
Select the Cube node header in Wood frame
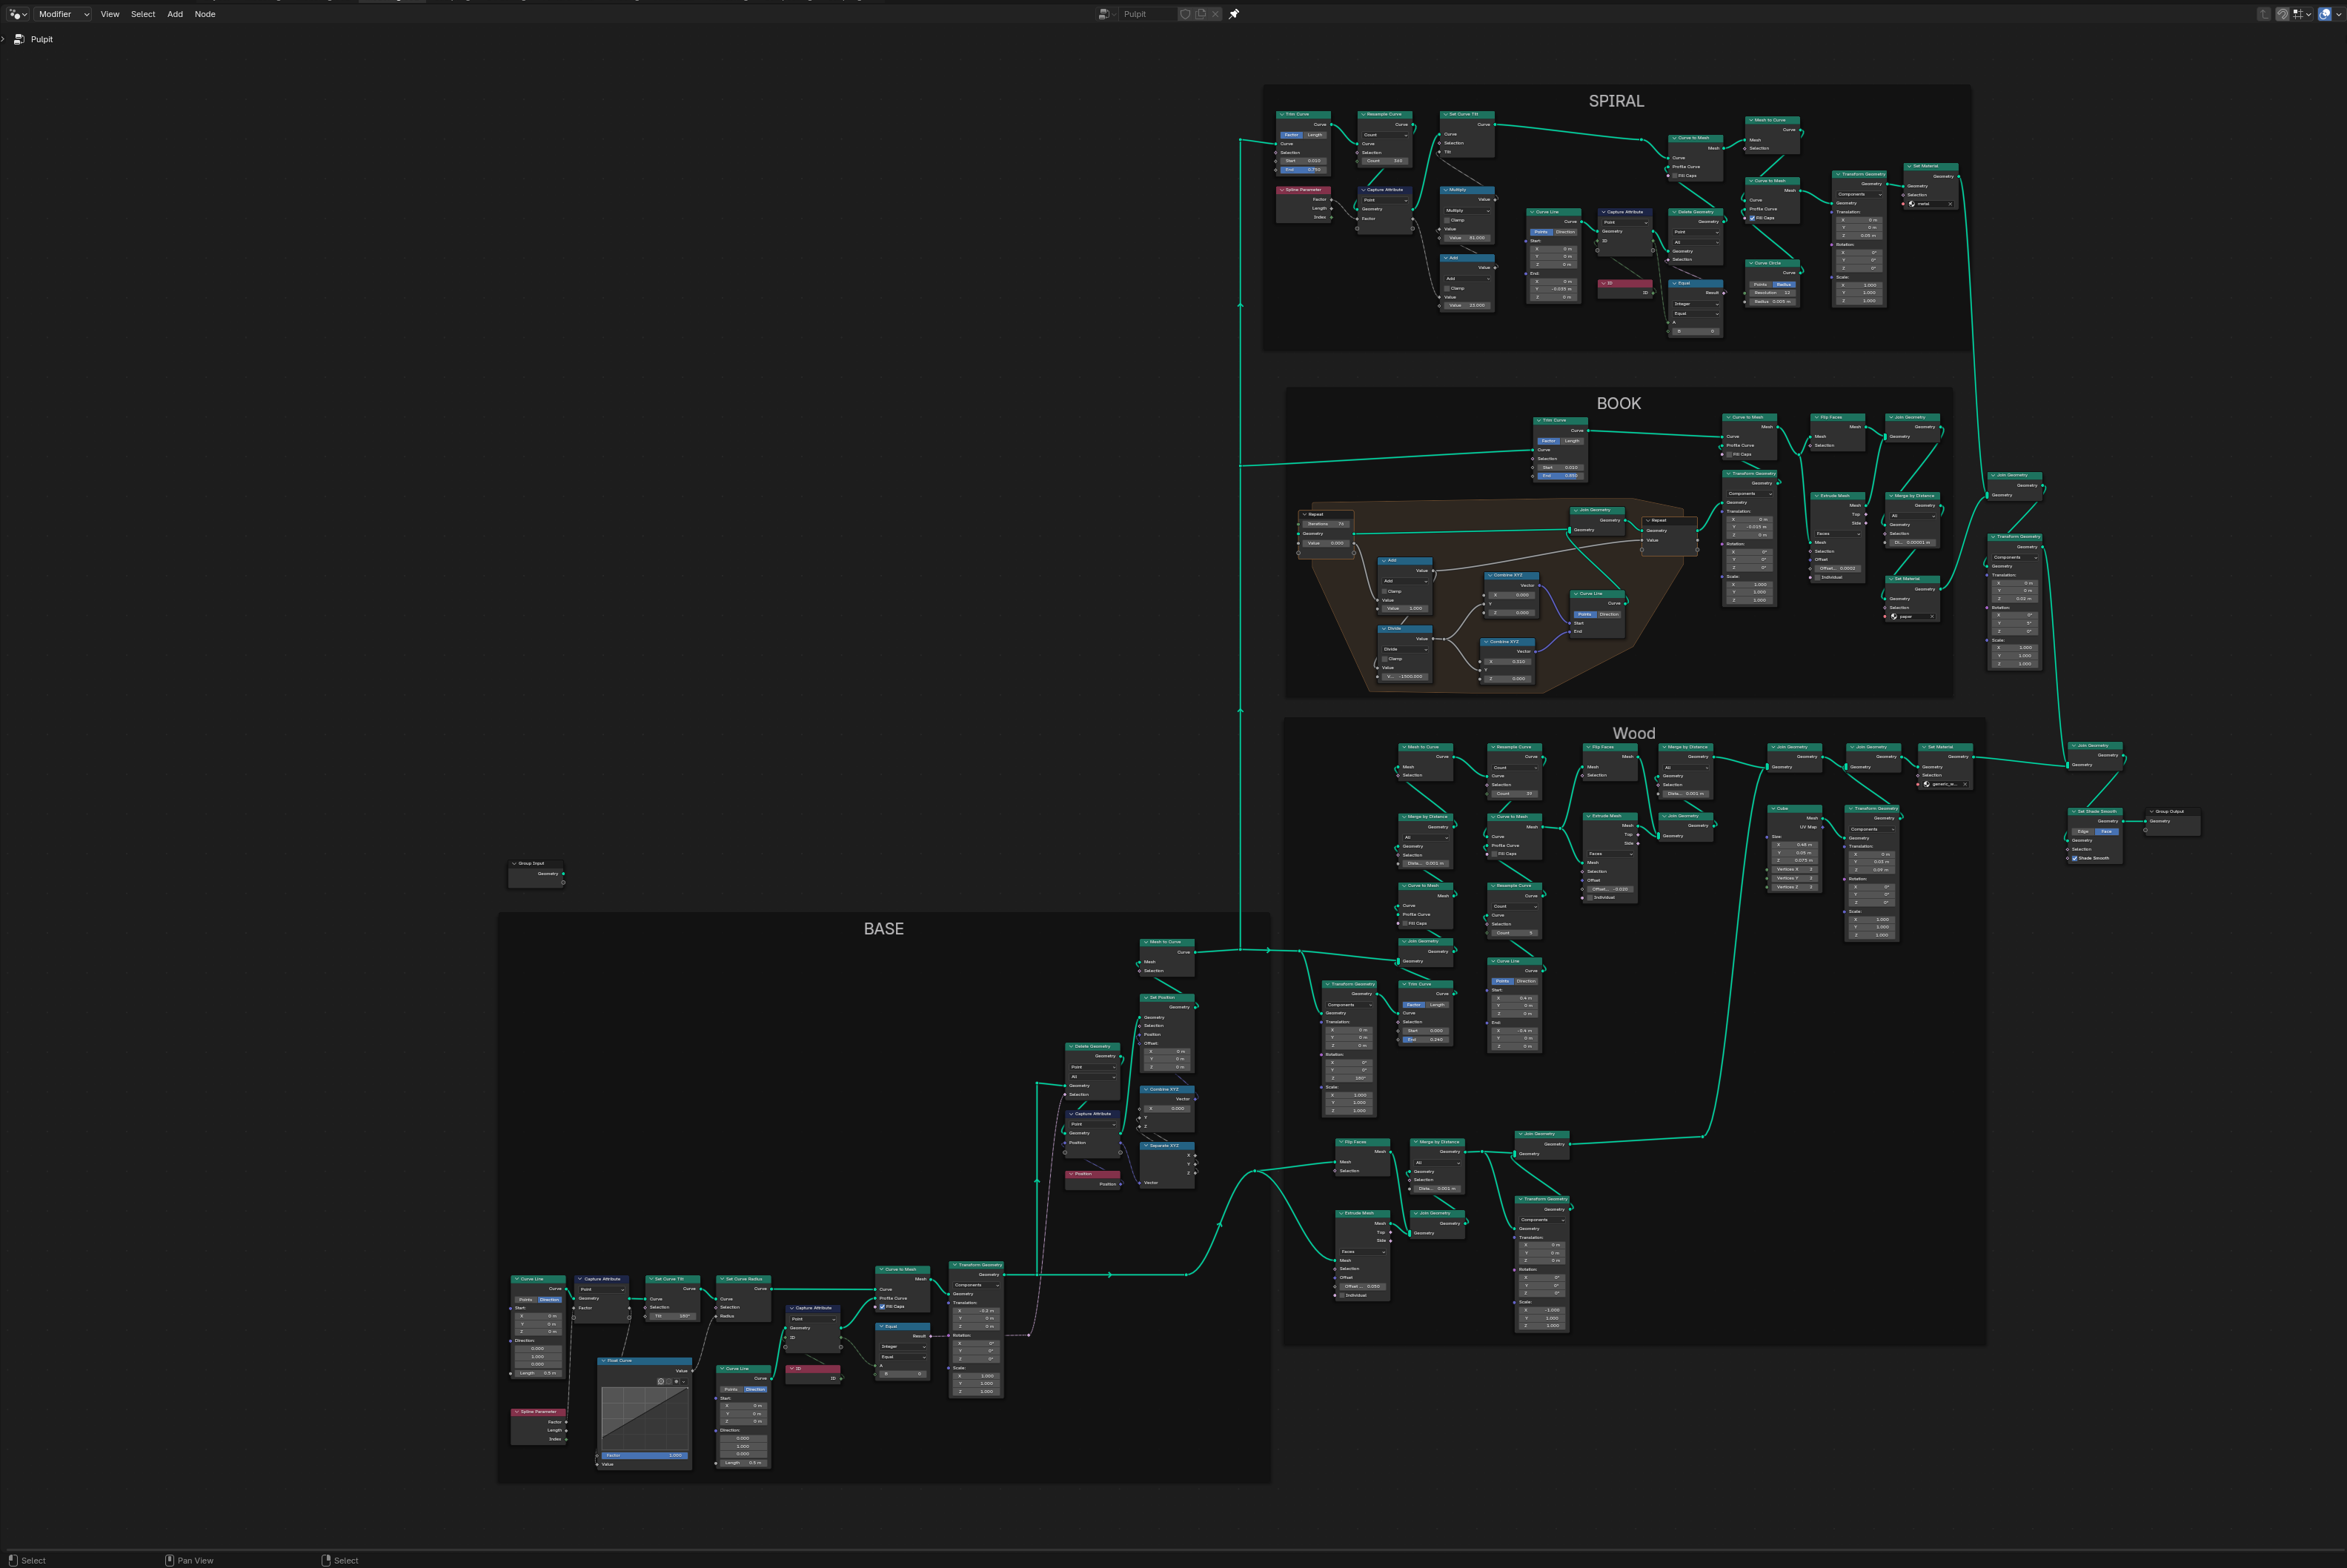(x=1794, y=808)
